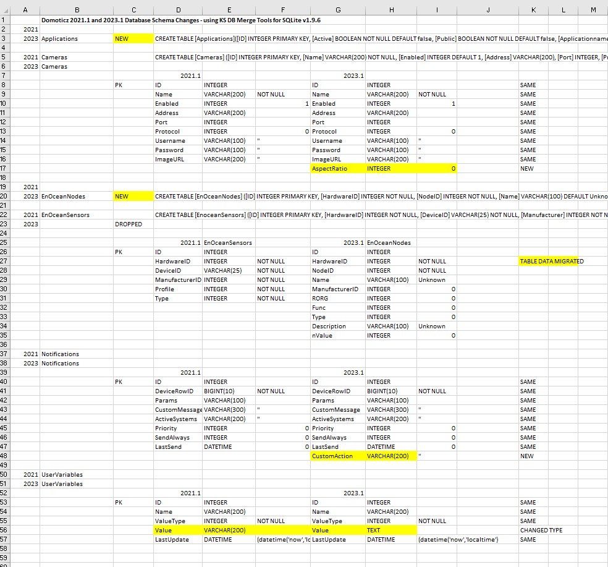Select column header K

click(x=534, y=10)
